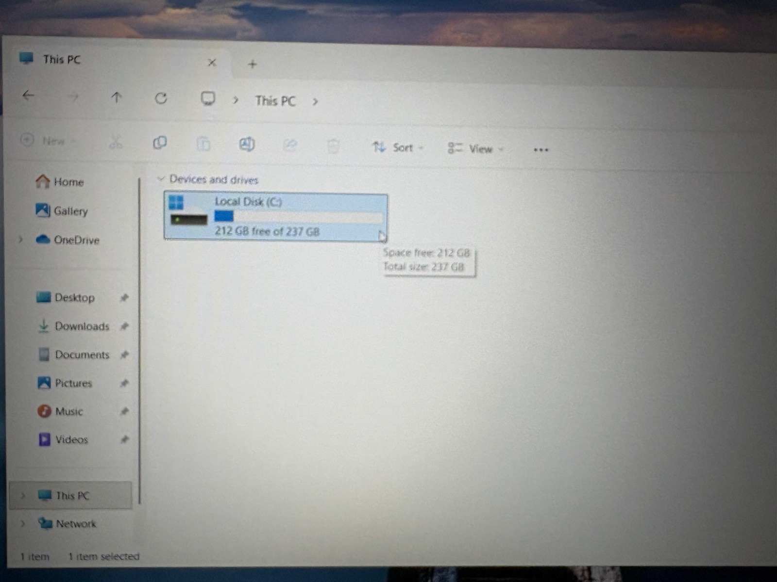Viewport: 777px width, 582px height.
Task: Click the monitor icon in address bar
Action: coord(208,99)
